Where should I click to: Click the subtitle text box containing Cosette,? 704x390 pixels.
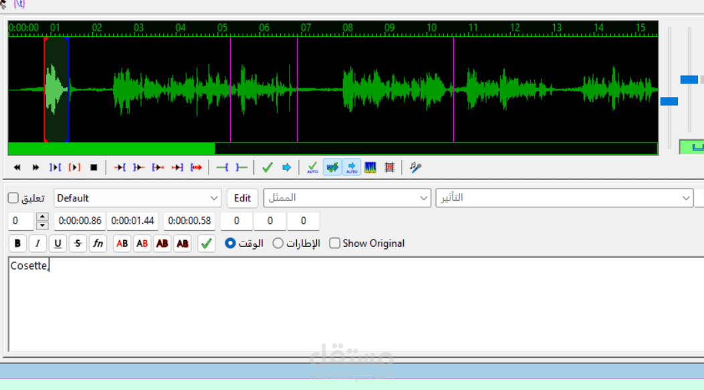pyautogui.click(x=356, y=304)
